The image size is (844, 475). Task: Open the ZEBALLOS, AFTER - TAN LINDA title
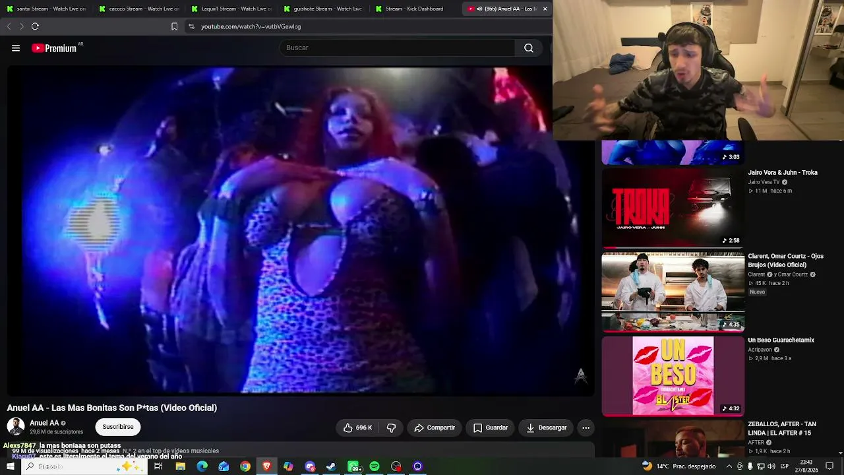coord(782,428)
